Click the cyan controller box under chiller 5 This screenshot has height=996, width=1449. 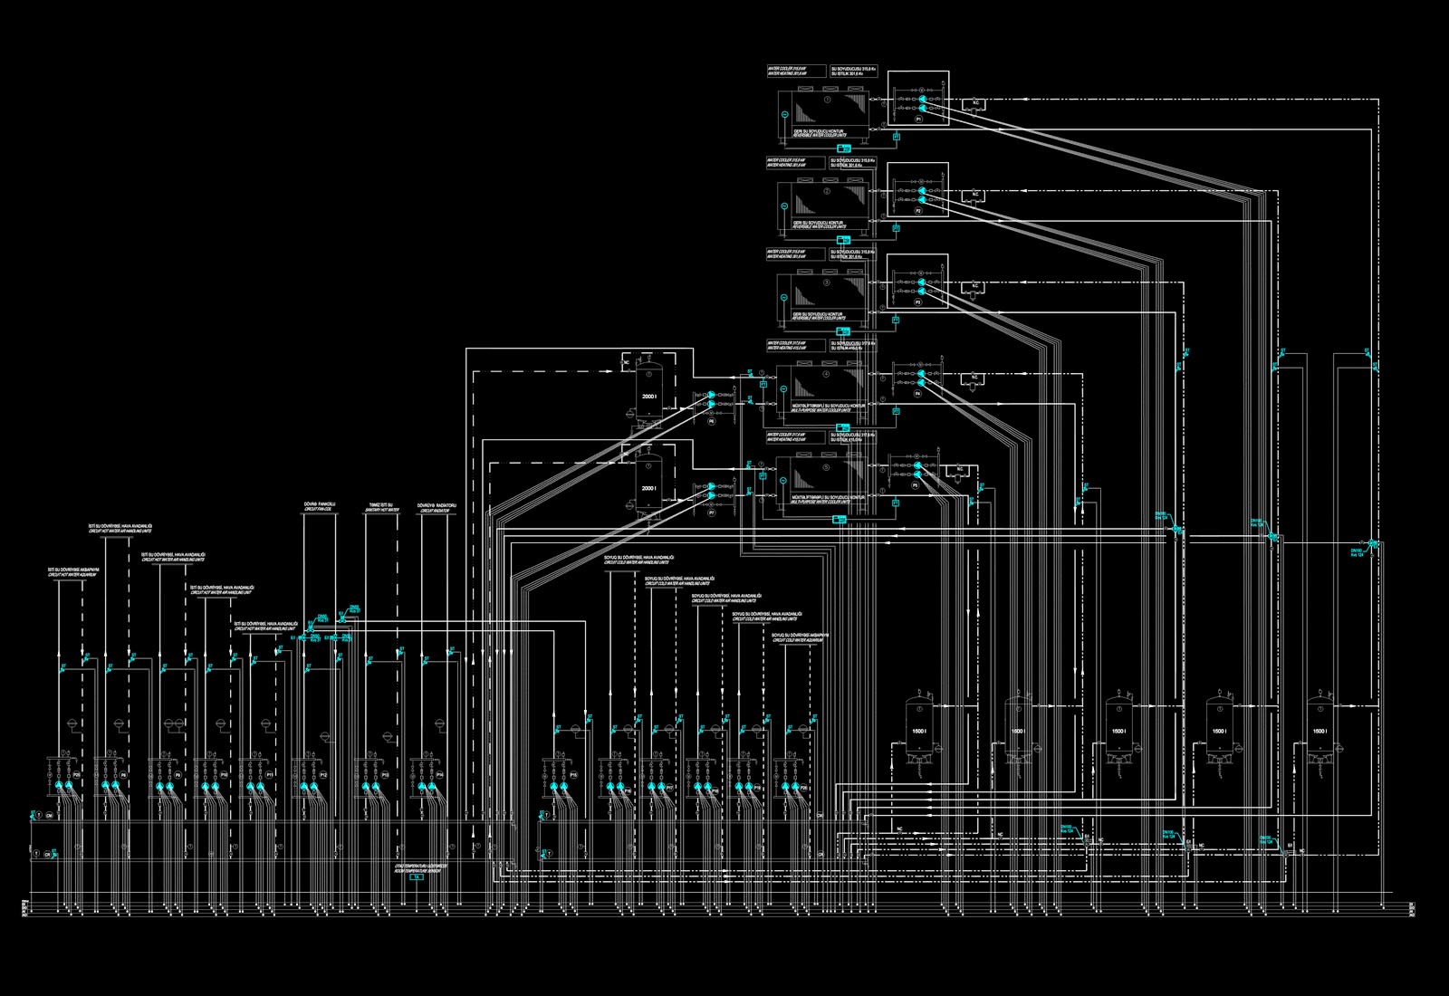pyautogui.click(x=840, y=519)
